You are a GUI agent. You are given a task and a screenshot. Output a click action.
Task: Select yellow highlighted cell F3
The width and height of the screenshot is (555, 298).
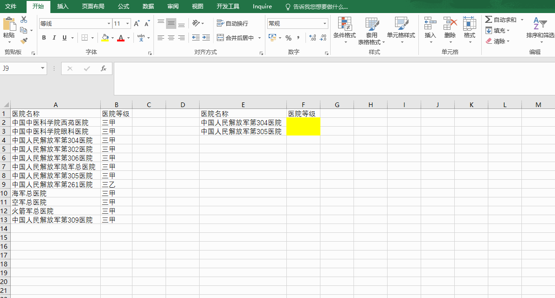(303, 131)
